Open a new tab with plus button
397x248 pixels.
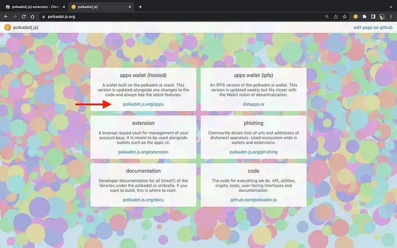point(140,7)
